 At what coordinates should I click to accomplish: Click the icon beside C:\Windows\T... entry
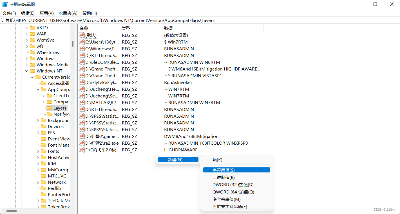(x=82, y=49)
